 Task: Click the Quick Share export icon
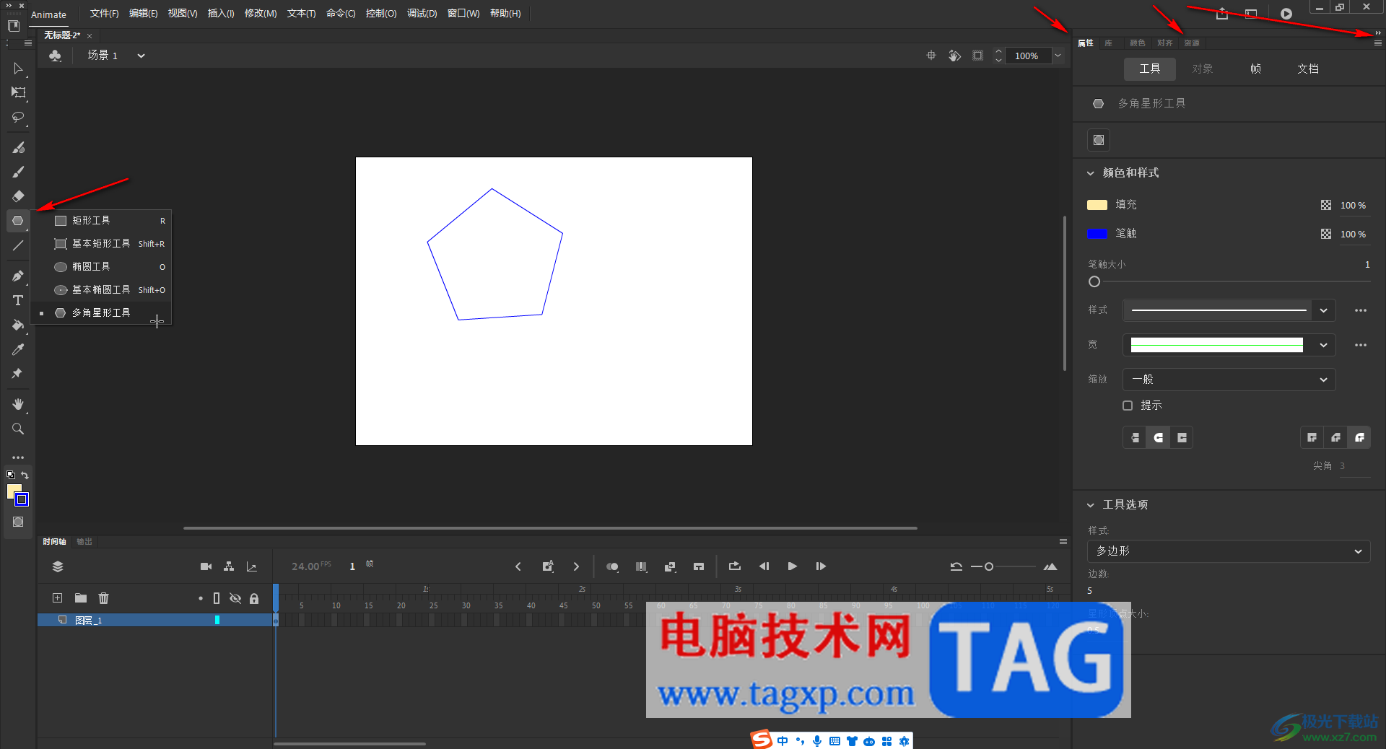1221,14
